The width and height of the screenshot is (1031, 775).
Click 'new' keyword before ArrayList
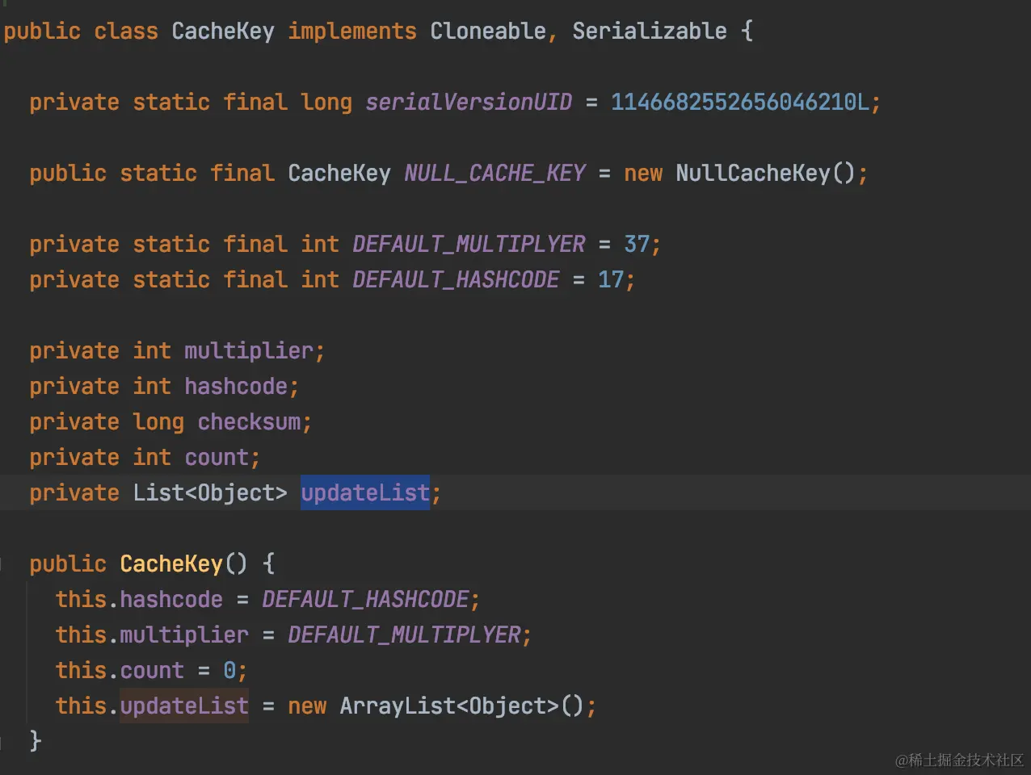pos(307,706)
